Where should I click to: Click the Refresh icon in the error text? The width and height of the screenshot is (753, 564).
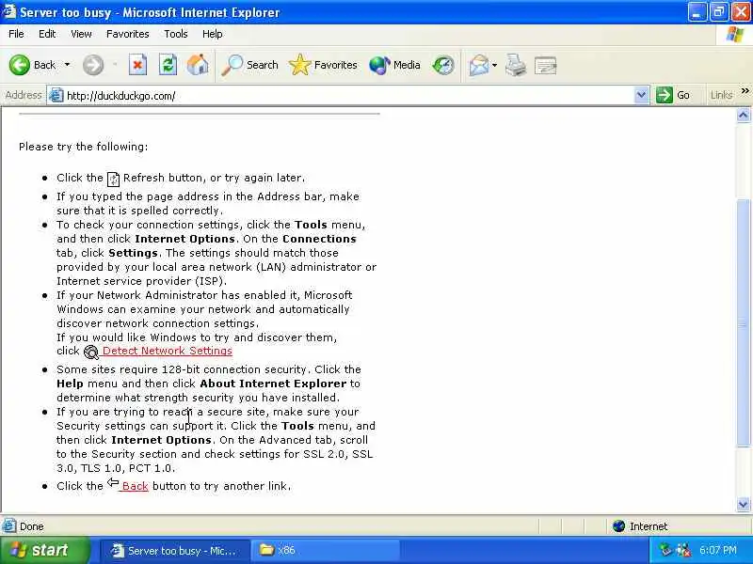pyautogui.click(x=113, y=179)
